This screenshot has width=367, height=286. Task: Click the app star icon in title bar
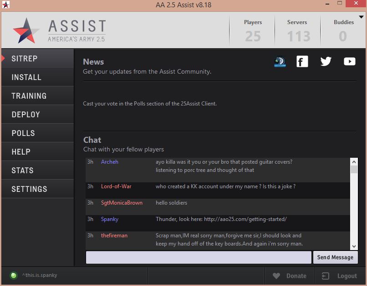[x=6, y=5]
